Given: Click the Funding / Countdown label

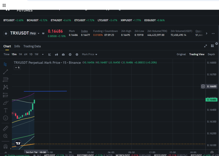Looking at the screenshot, I should (x=105, y=31).
